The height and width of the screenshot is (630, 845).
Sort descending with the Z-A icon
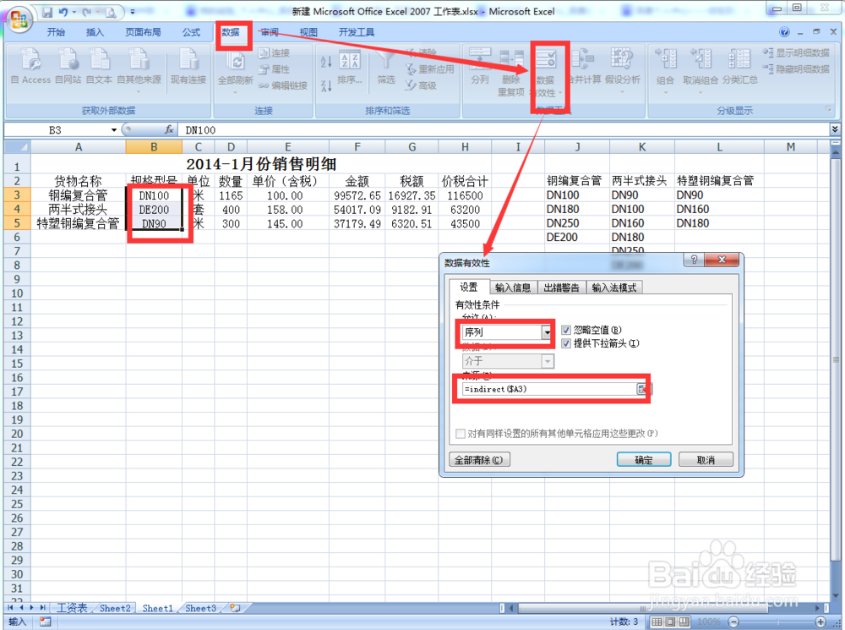pos(325,85)
